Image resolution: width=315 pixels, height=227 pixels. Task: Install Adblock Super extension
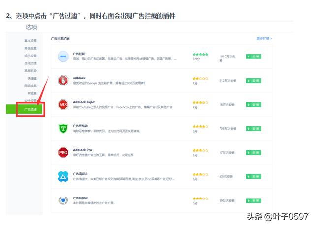pos(253,104)
